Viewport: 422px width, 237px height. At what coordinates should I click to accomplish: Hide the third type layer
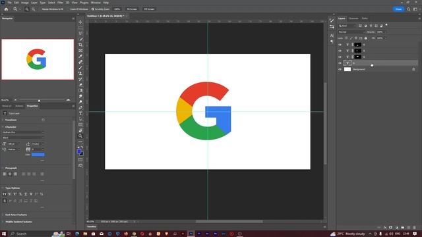pos(340,57)
